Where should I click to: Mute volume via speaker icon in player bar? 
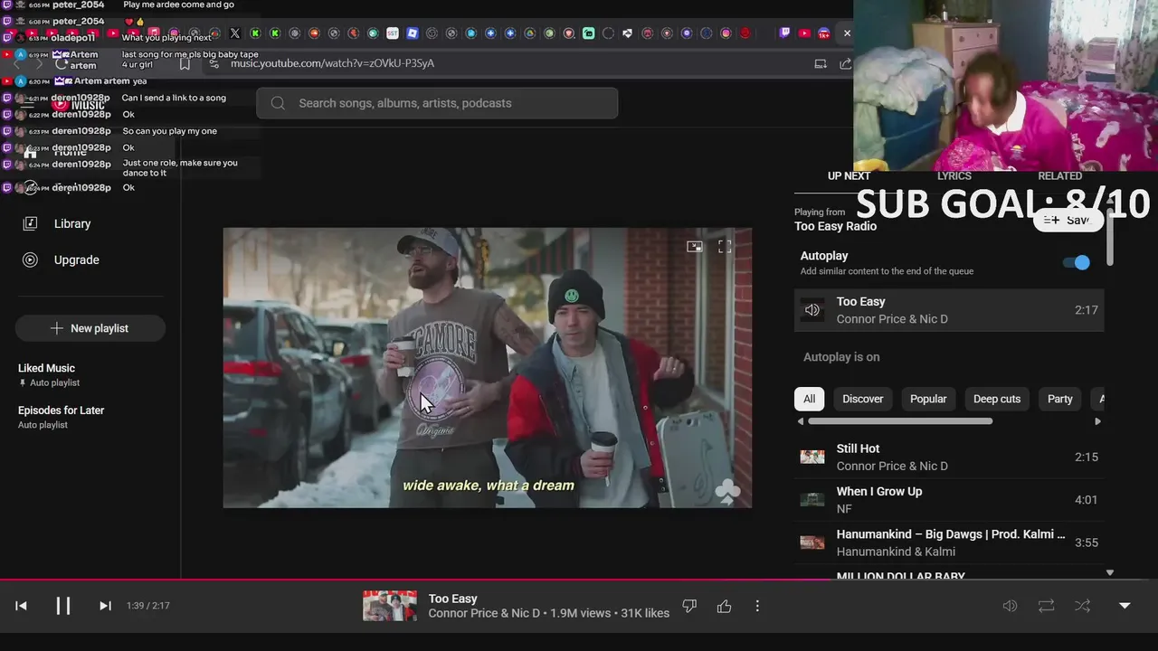(x=1010, y=606)
